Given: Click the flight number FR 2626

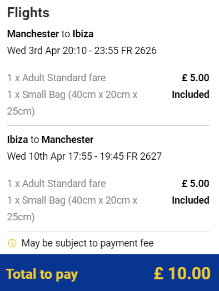Looking at the screenshot, I should pyautogui.click(x=138, y=51).
